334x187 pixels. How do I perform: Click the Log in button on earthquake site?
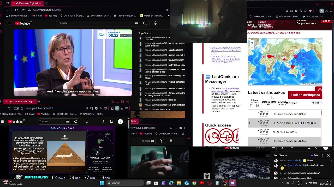(x=326, y=21)
